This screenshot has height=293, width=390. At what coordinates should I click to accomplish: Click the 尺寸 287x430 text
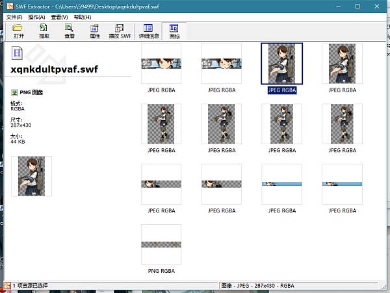pyautogui.click(x=21, y=123)
